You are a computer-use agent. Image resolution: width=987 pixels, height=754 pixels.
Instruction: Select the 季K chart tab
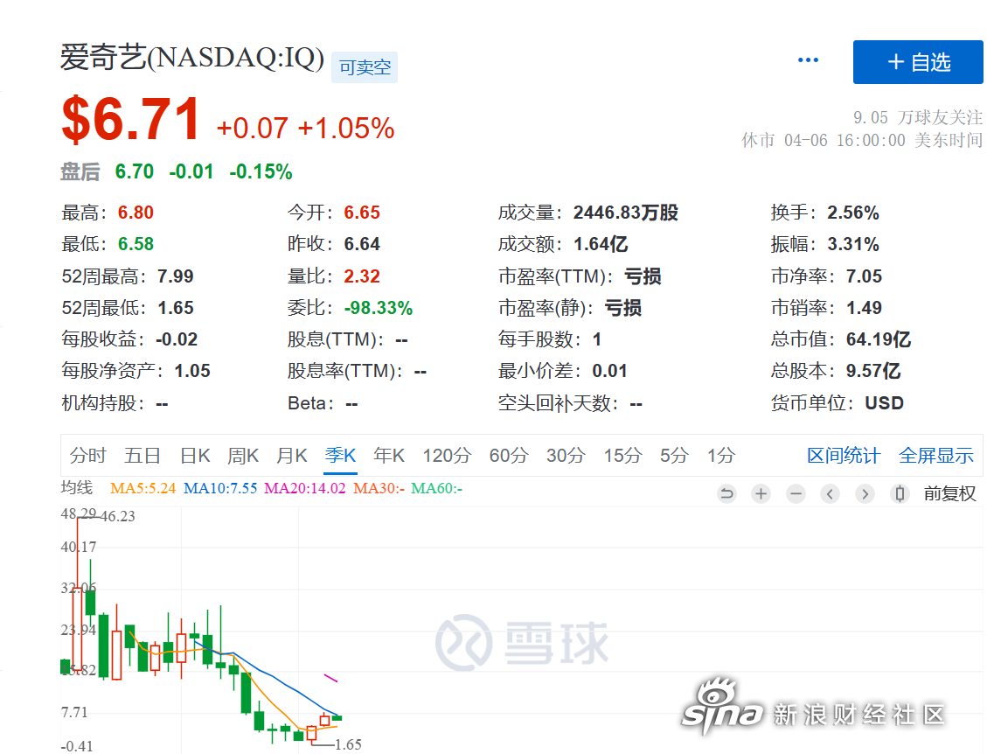pos(341,455)
